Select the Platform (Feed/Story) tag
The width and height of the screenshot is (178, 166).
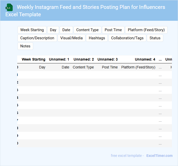coord(146,30)
